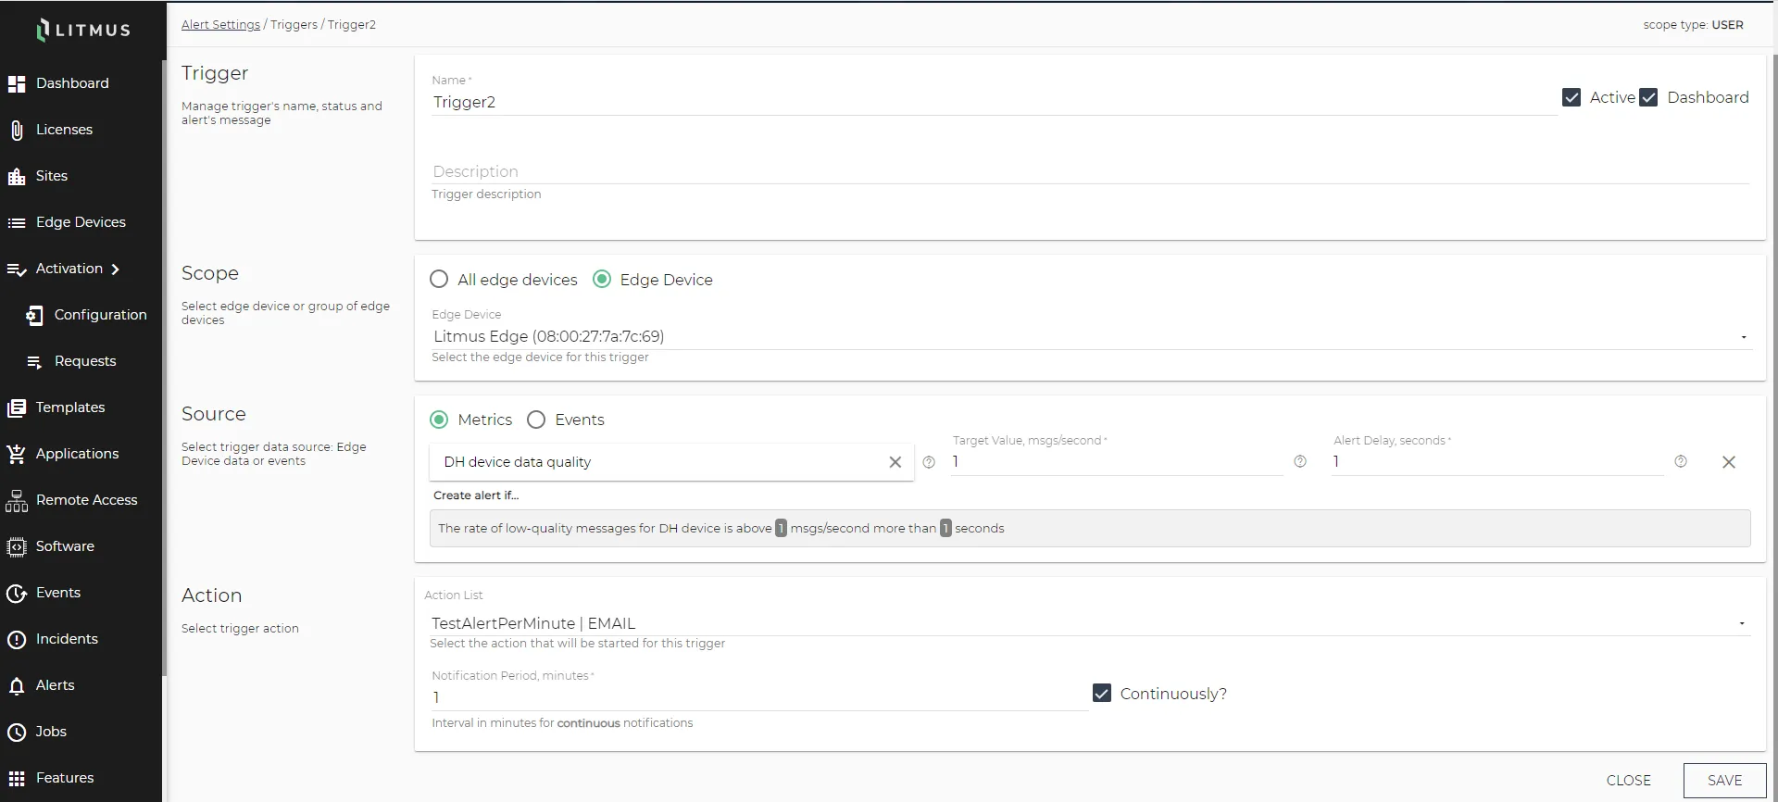1778x802 pixels.
Task: Click the Remote Access network icon
Action: pos(17,501)
